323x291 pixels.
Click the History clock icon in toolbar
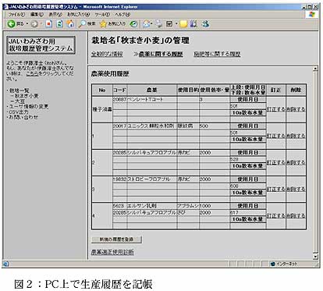(x=133, y=24)
